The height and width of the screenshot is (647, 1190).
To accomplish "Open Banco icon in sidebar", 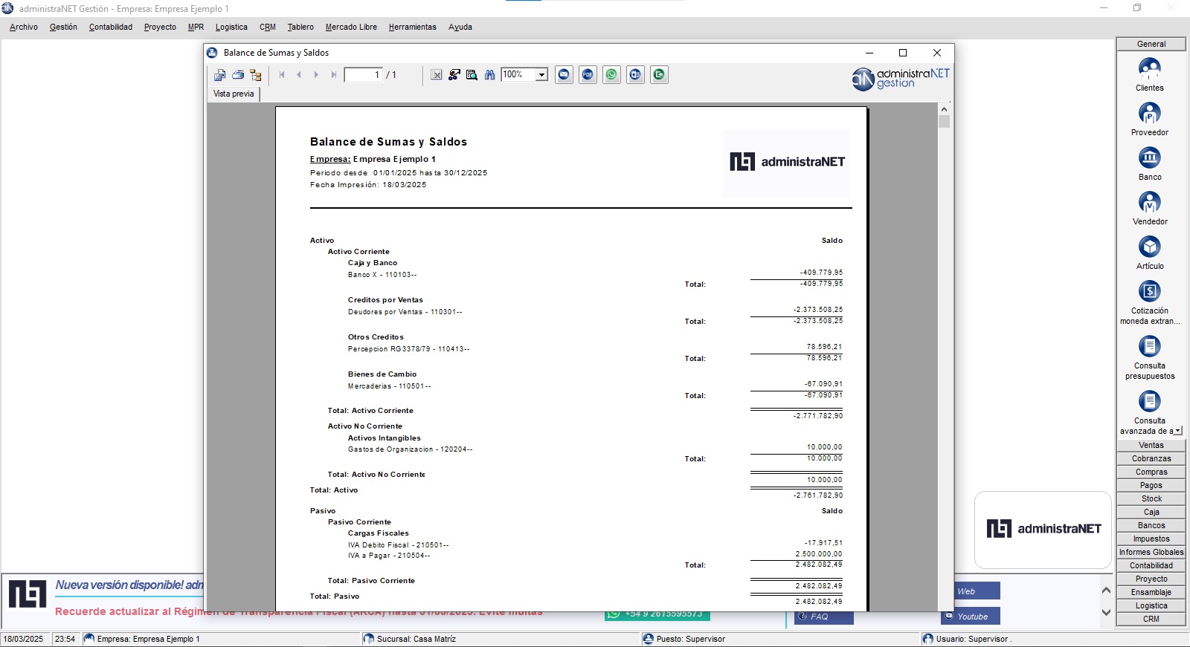I will coord(1150,163).
